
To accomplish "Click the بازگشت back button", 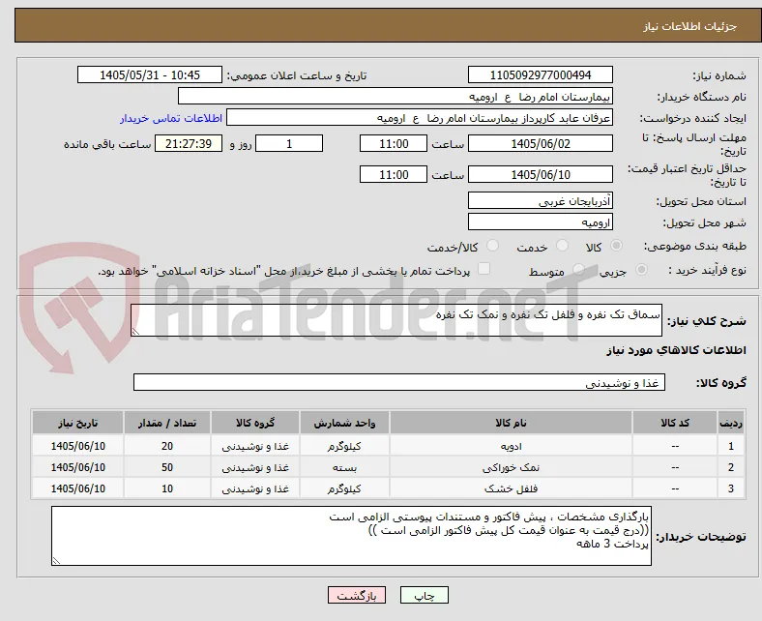I will coord(357,595).
